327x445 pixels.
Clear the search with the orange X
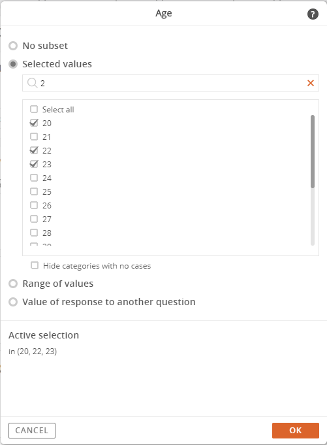[311, 83]
